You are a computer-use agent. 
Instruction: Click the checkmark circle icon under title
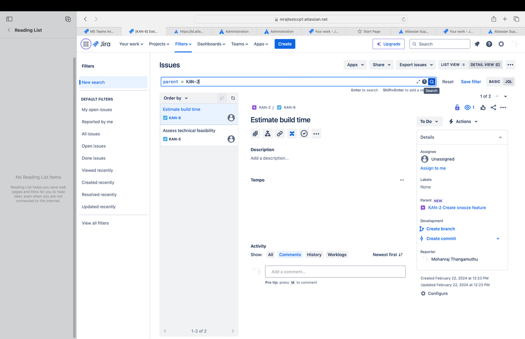[304, 134]
